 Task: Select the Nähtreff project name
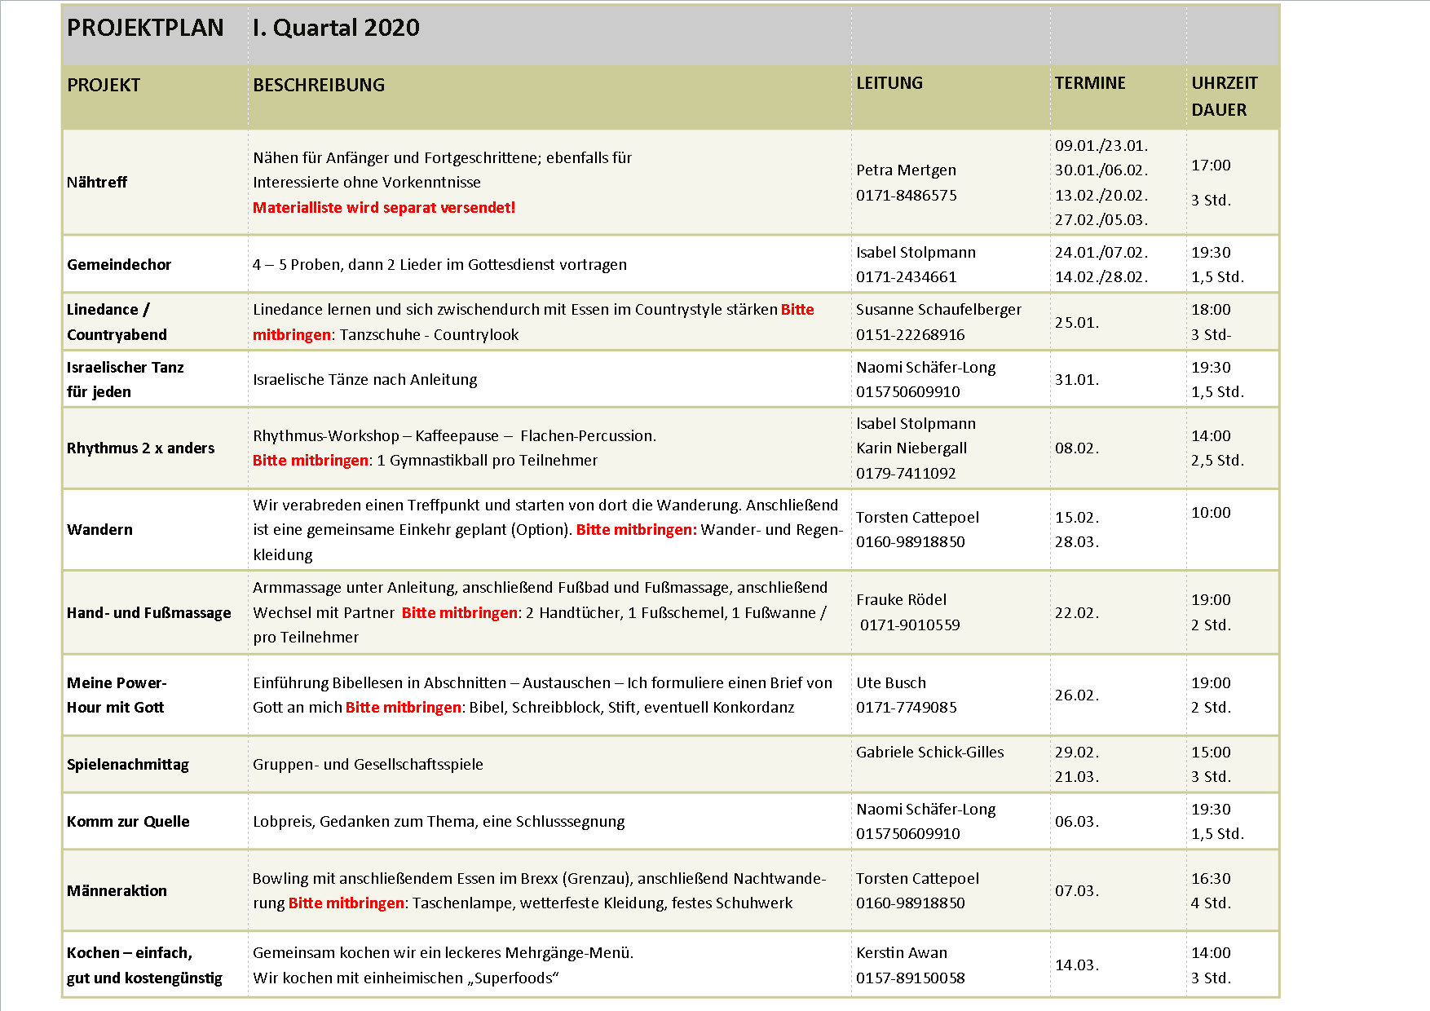point(97,183)
